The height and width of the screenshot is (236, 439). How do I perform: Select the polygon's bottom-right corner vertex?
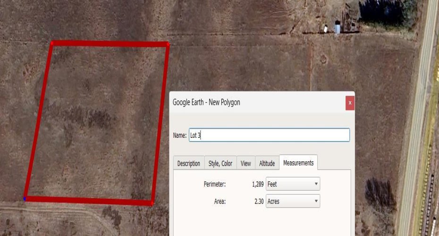(152, 203)
